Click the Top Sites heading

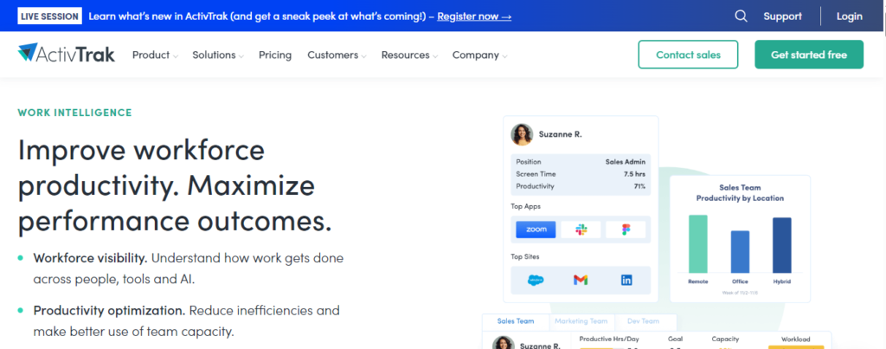(x=525, y=257)
